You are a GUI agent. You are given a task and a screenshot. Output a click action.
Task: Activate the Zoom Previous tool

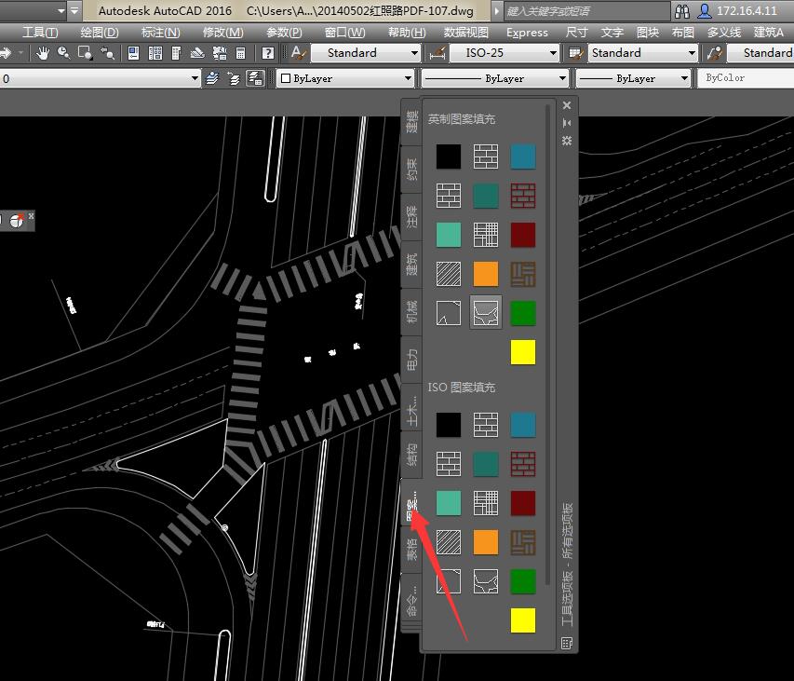(107, 53)
